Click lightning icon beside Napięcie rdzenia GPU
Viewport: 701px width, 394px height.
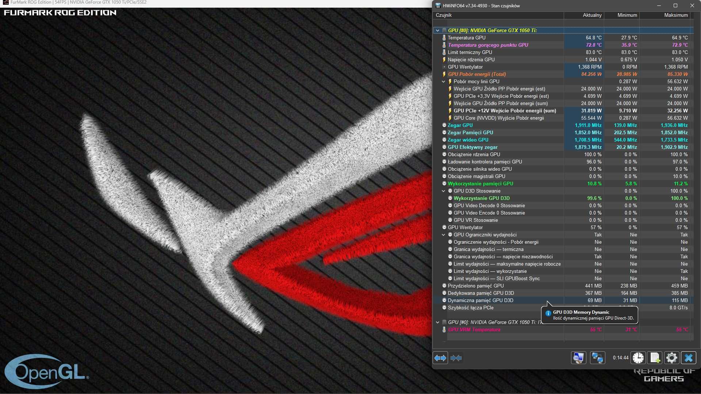(444, 59)
